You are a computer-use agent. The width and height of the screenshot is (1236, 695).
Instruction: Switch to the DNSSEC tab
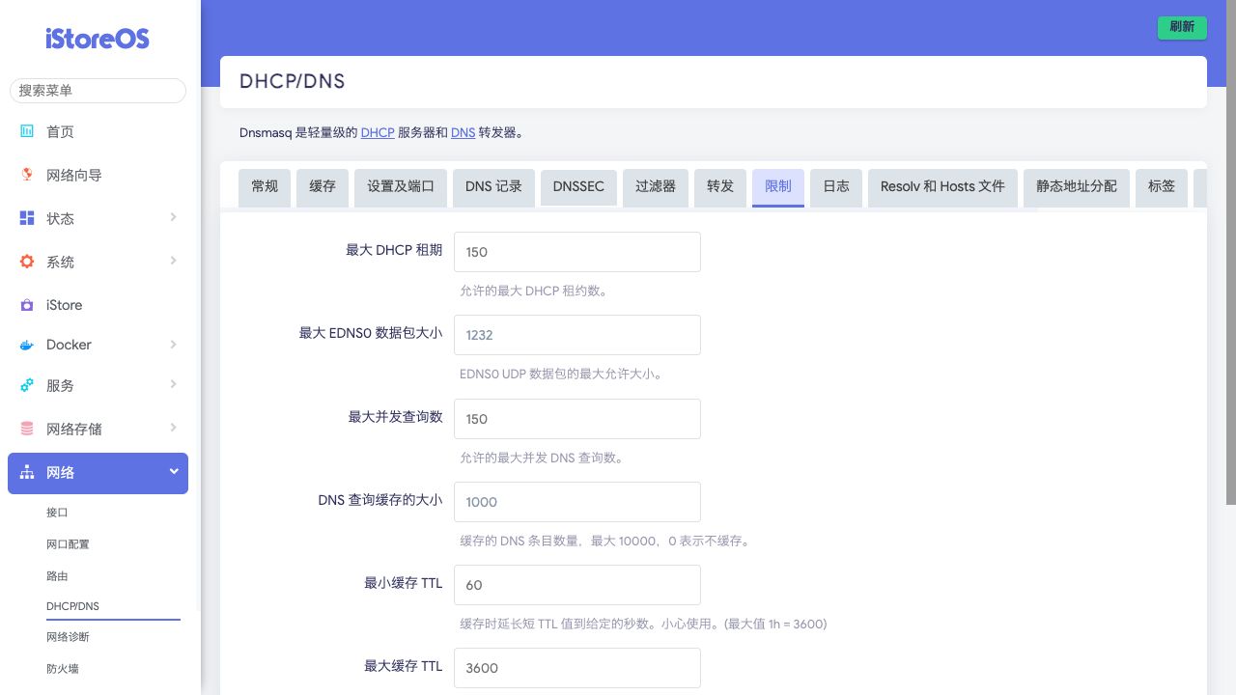[x=578, y=187]
